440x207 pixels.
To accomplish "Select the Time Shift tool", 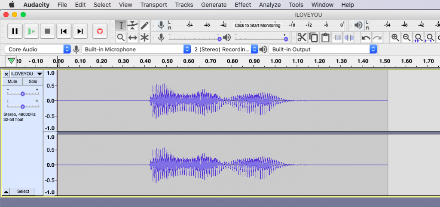I will coord(132,37).
